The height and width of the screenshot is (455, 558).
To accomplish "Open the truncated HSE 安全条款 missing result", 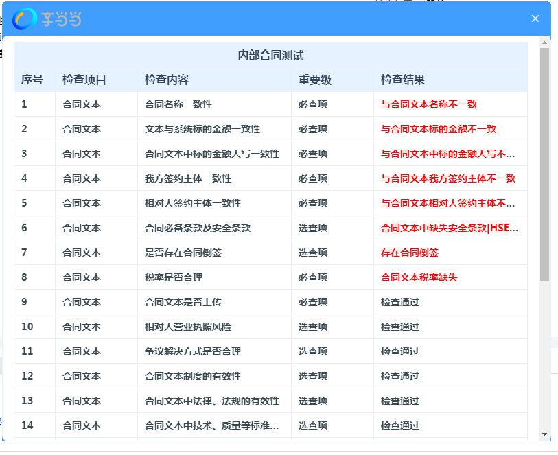I will pos(450,228).
